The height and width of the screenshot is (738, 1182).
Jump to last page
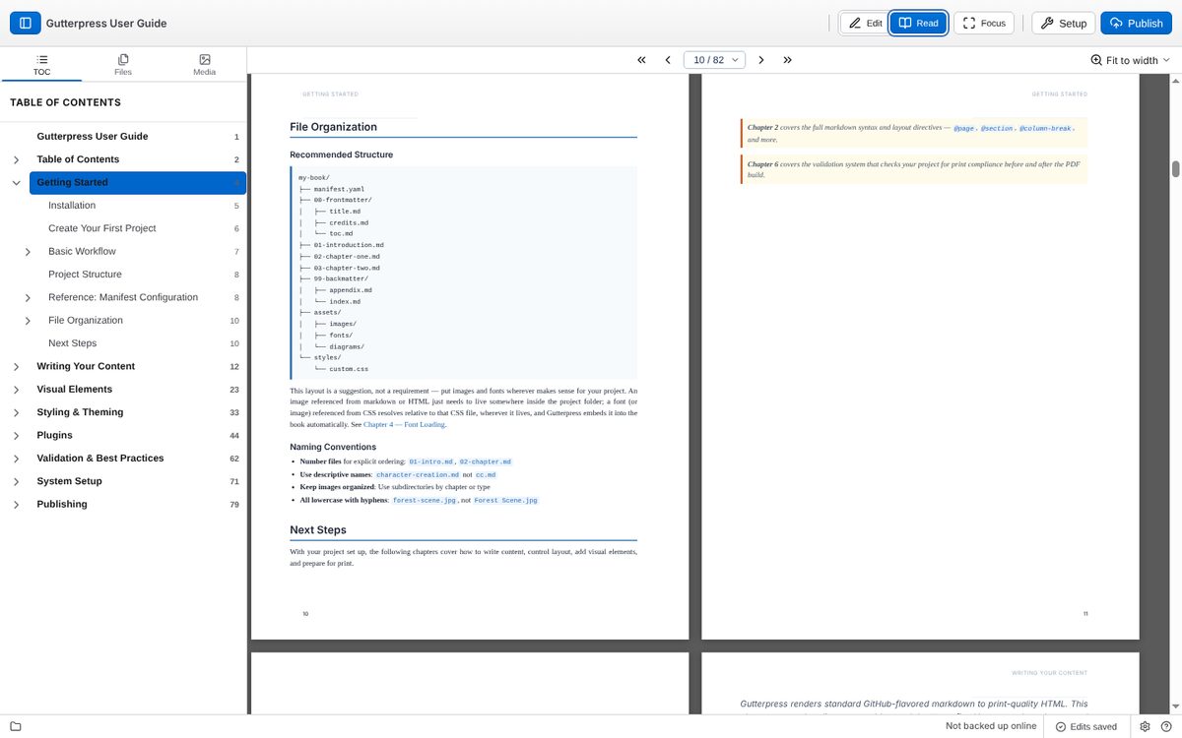[788, 60]
